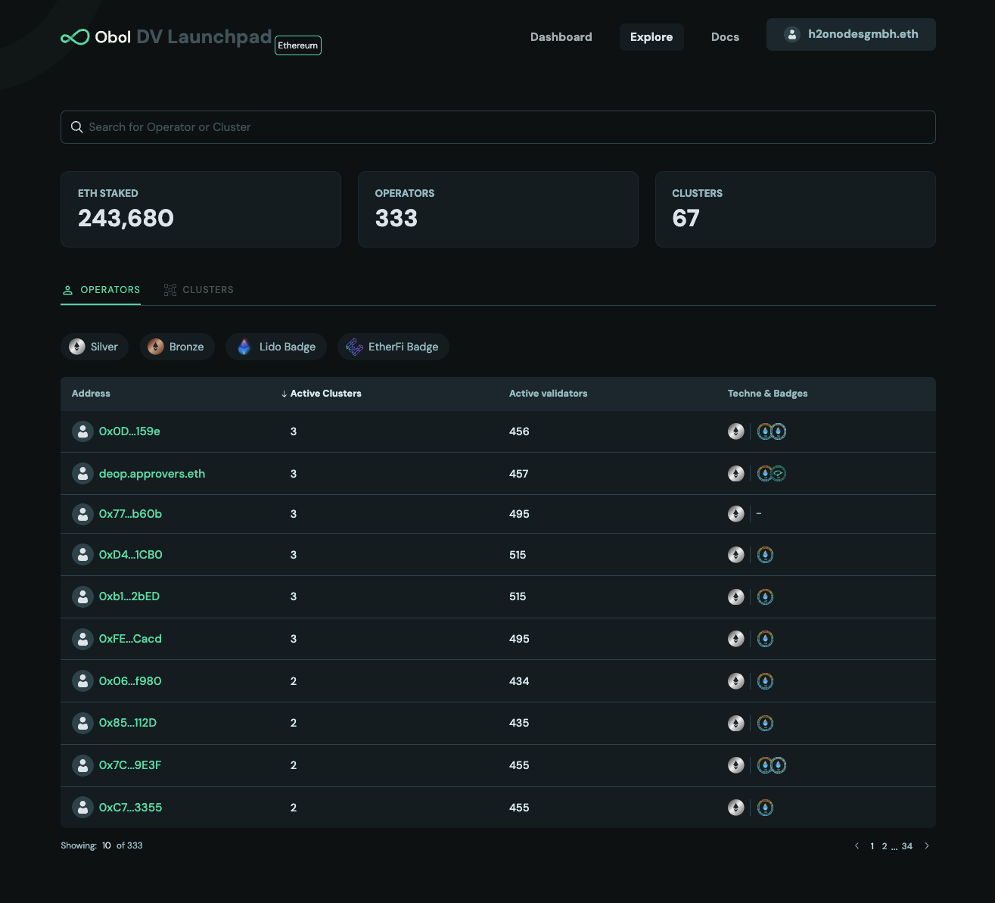Go to the previous results page
The width and height of the screenshot is (995, 903).
[857, 846]
